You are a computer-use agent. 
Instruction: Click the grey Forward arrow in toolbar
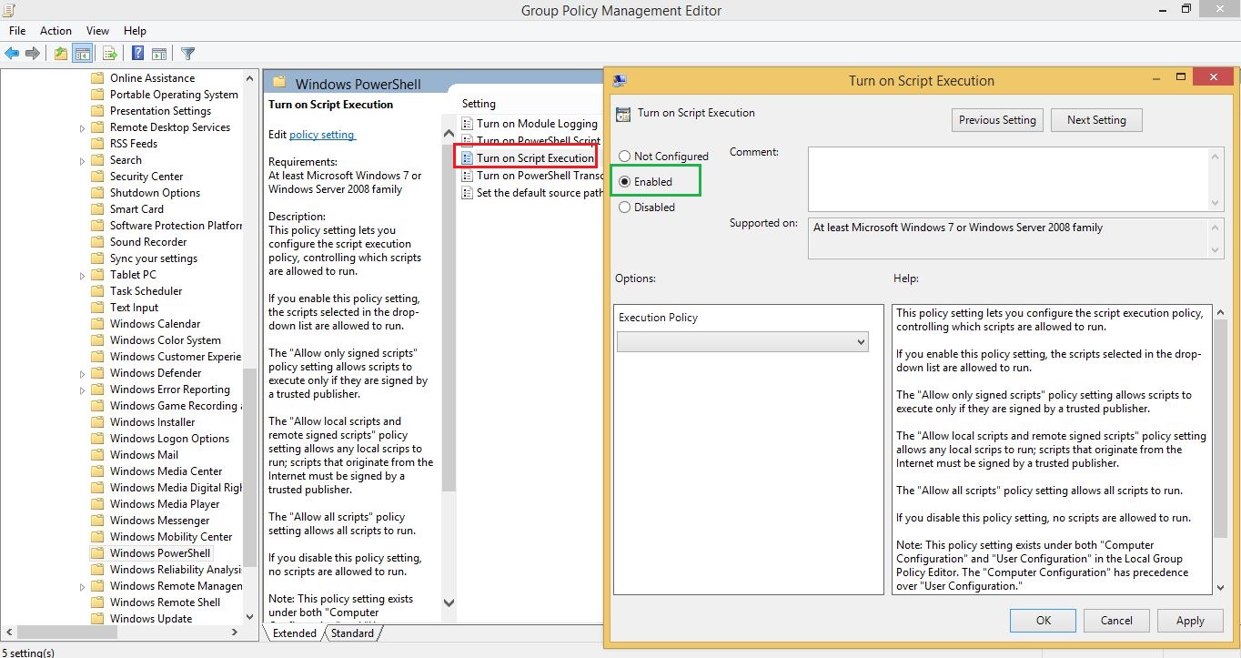[33, 54]
